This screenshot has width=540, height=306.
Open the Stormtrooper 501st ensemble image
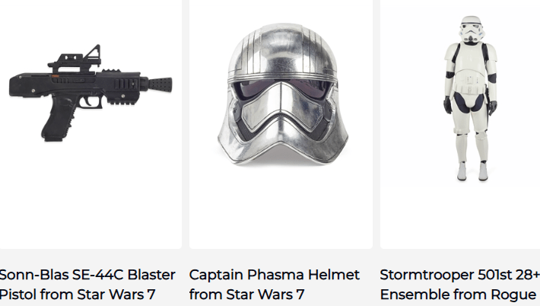coord(471,98)
